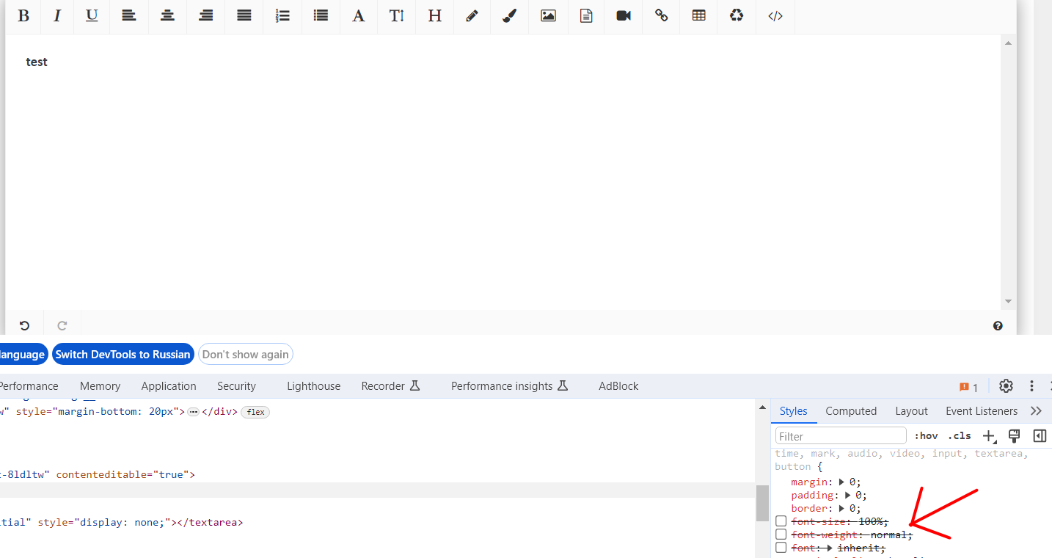Viewport: 1052px width, 558px height.
Task: Toggle bold formatting in editor toolbar
Action: click(x=23, y=15)
